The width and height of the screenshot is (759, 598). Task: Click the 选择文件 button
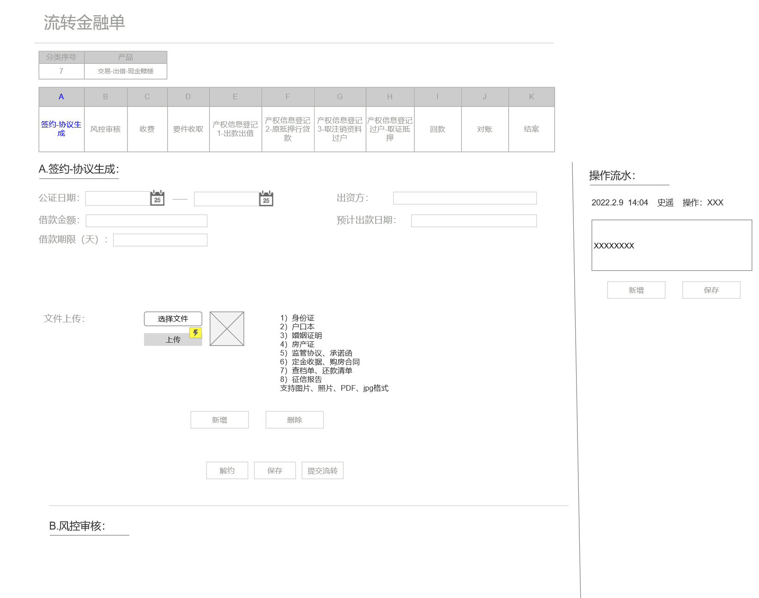(x=173, y=319)
